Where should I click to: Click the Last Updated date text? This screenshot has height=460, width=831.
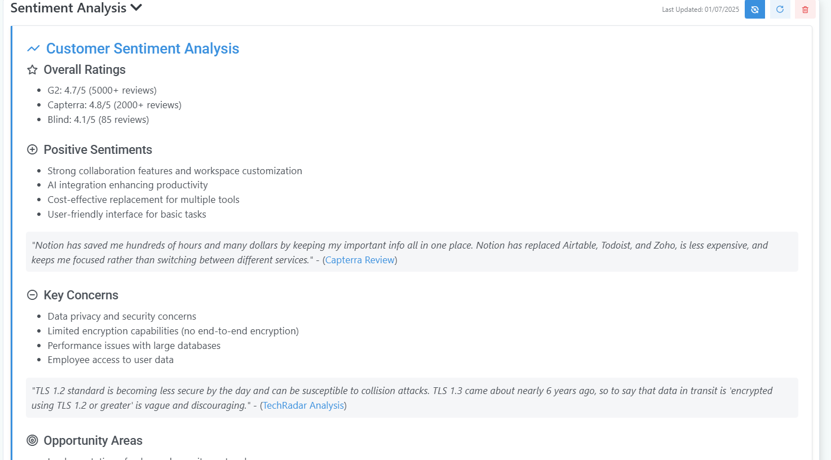700,10
